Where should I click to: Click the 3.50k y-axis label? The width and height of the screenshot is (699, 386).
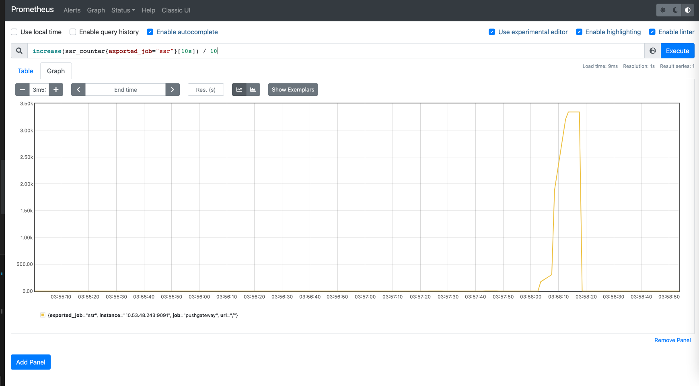click(27, 103)
